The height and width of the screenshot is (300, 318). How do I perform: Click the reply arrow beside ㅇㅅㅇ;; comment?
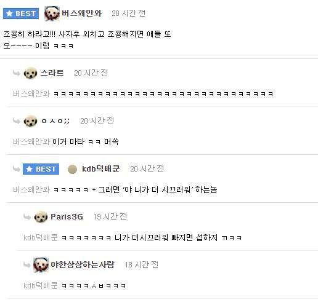tap(17, 120)
